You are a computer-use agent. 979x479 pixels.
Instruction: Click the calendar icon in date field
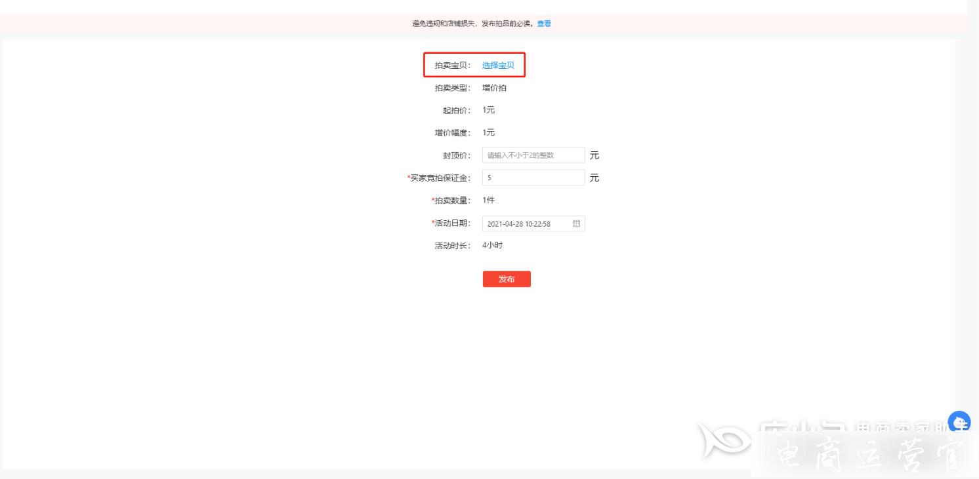[577, 223]
